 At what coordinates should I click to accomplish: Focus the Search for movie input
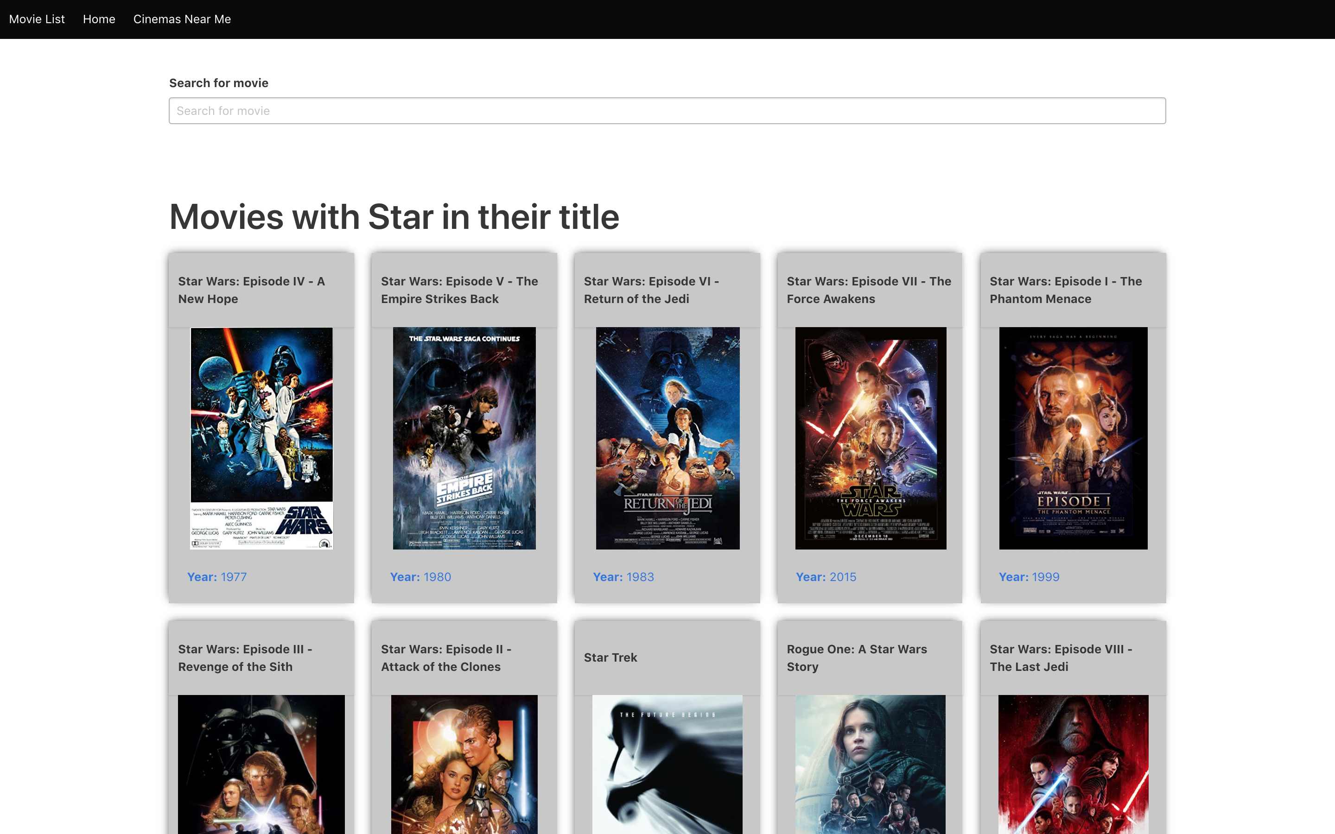[x=667, y=111]
